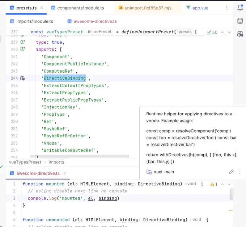Select imports in the breadcrumb
This screenshot has height=227, width=246.
pos(56,162)
